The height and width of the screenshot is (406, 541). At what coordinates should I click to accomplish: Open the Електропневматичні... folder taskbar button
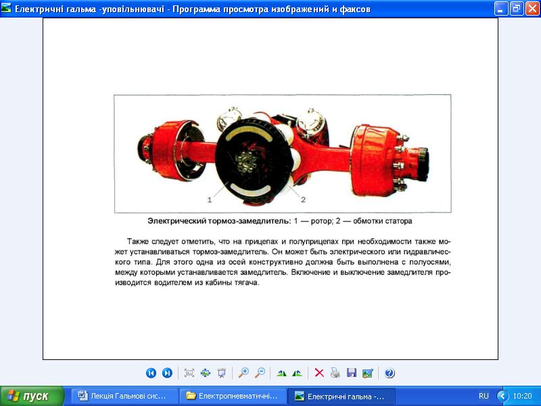click(233, 397)
